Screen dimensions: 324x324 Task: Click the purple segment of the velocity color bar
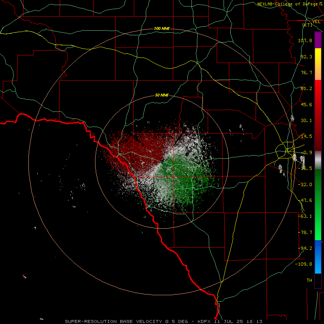click(x=318, y=40)
